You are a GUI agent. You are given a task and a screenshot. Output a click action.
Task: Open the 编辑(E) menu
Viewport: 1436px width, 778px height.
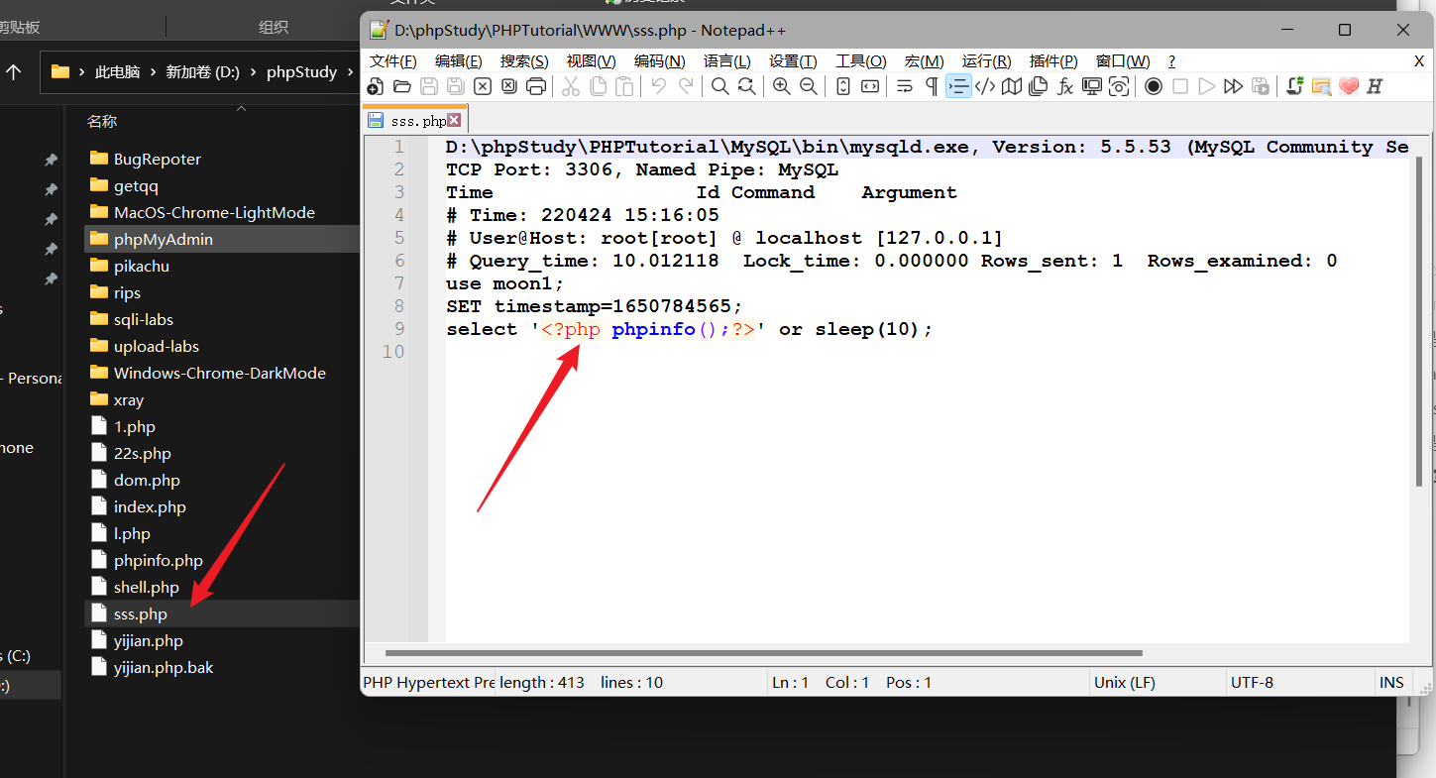[x=458, y=61]
